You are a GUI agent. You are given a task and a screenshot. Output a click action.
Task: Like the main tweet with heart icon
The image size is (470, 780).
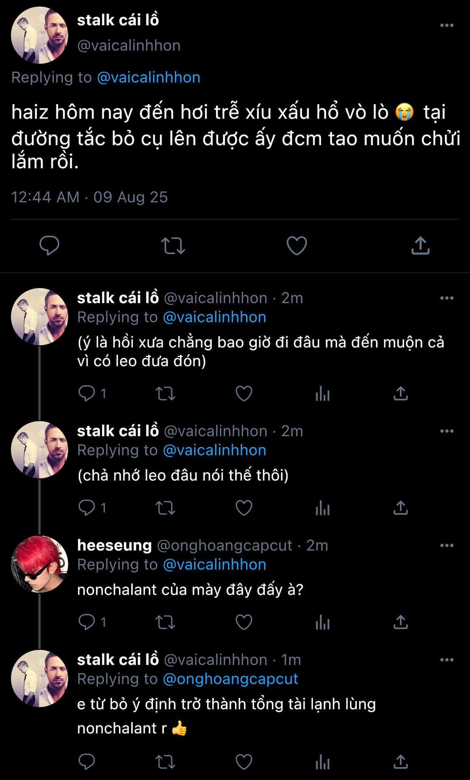[297, 245]
